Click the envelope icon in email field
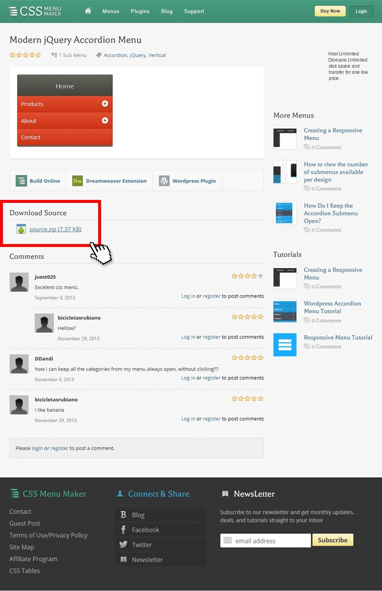Viewport: 382px width, 591px height. click(227, 540)
